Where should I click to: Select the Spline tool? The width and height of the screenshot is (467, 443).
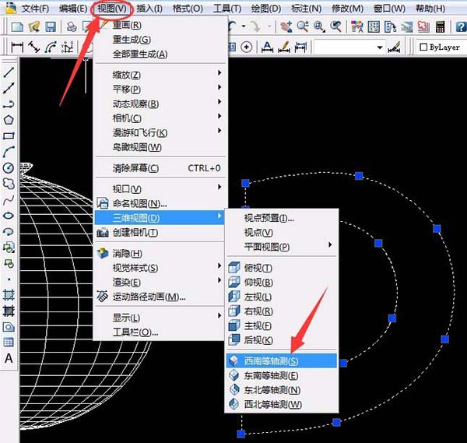9,199
